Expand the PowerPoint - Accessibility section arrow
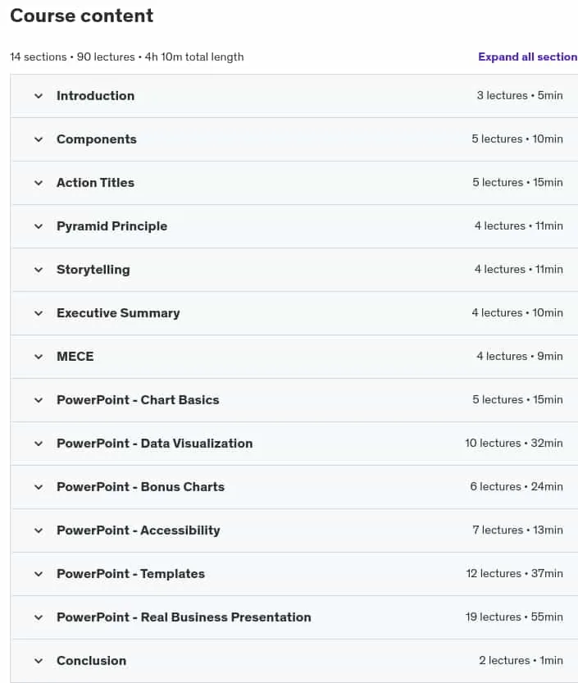Viewport: 578px width, 683px height. pos(39,530)
